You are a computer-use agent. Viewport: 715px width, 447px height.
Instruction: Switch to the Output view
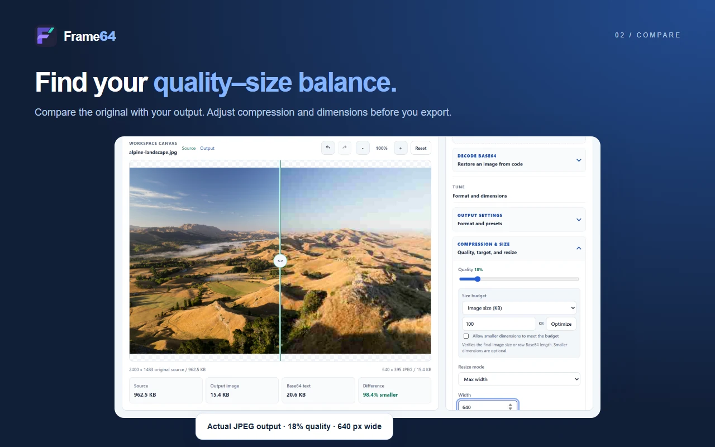[207, 148]
